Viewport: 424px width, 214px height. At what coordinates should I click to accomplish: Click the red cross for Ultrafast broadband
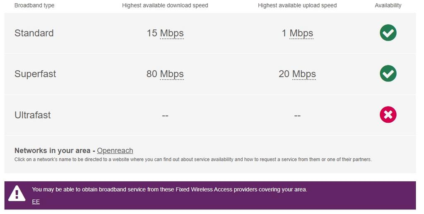pos(388,115)
